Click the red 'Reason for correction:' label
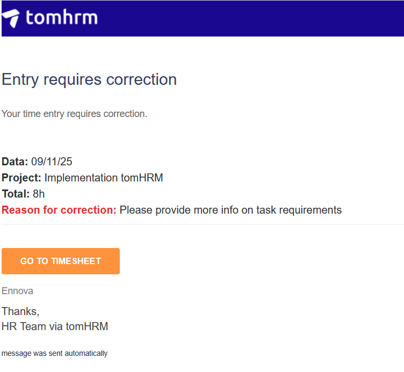This screenshot has height=372, width=404. click(x=59, y=210)
